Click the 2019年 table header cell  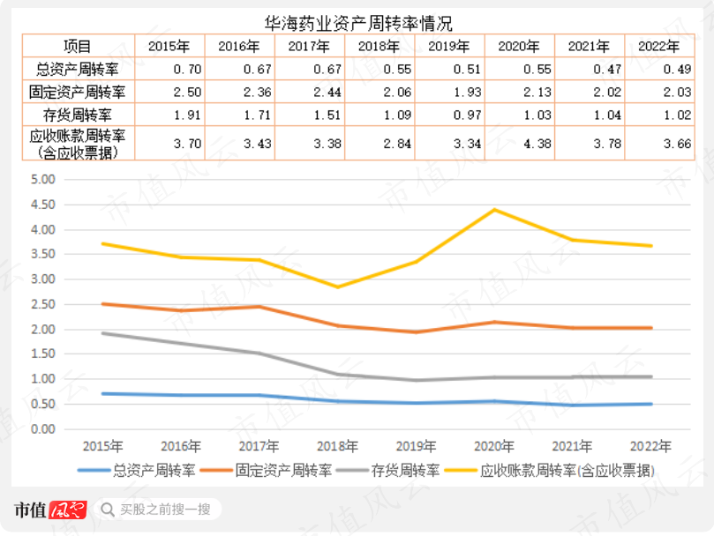click(450, 46)
